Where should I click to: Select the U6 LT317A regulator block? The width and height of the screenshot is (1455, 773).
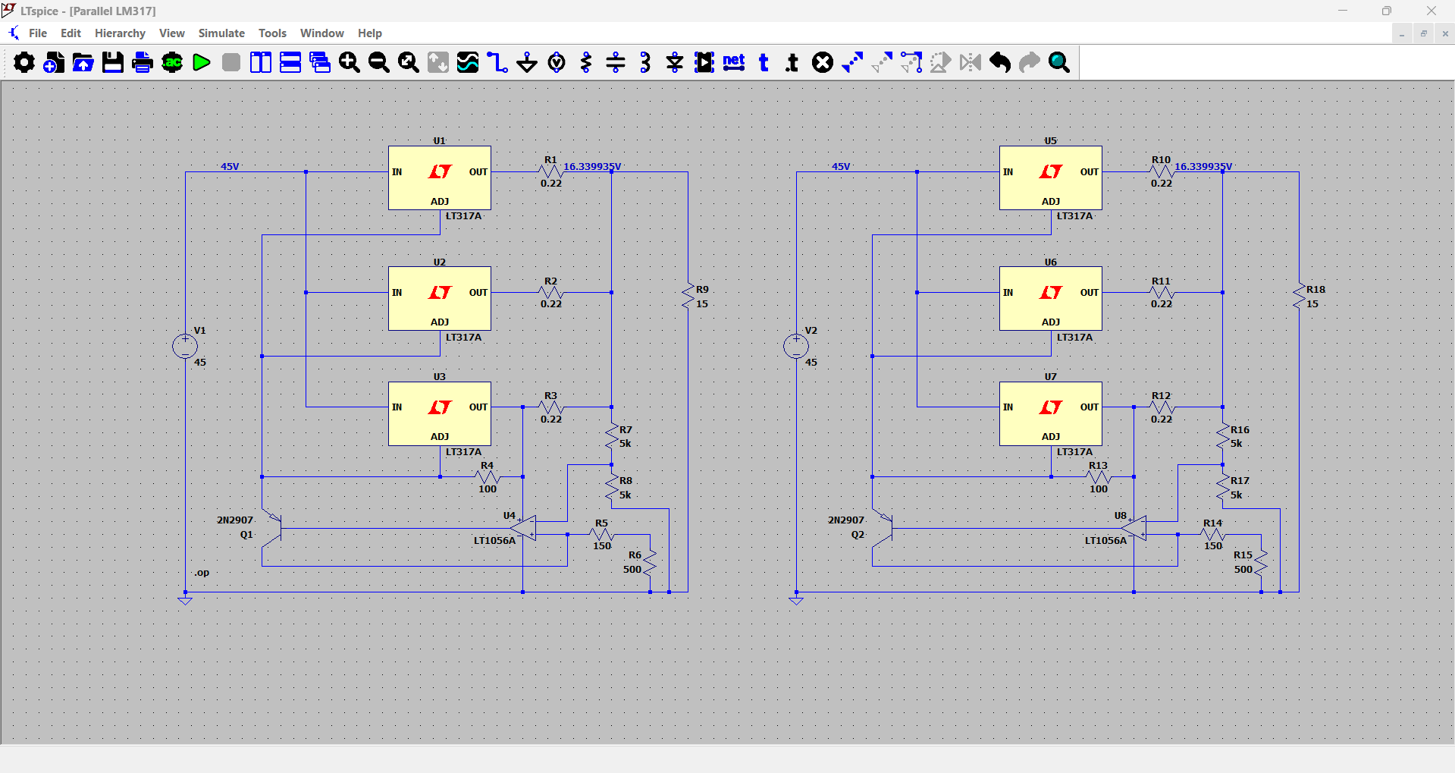pyautogui.click(x=1051, y=299)
